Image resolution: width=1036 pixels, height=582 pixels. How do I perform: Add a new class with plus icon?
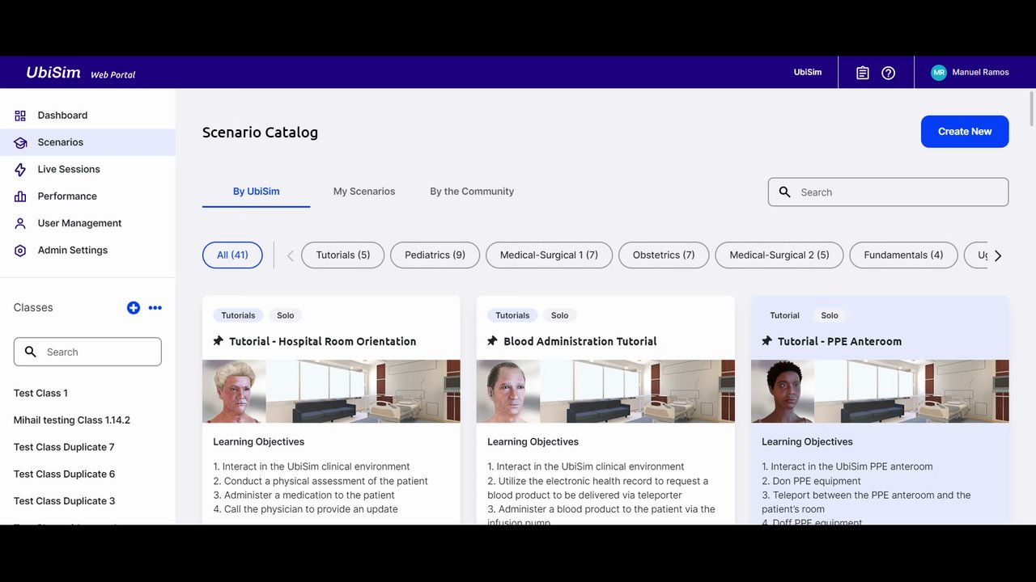coord(134,307)
